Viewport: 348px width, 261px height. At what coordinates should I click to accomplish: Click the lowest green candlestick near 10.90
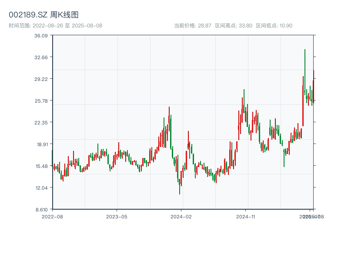click(180, 187)
